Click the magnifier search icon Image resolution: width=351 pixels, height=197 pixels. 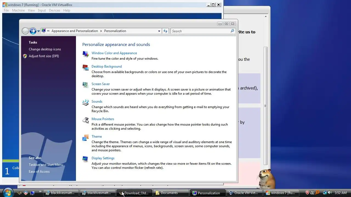pyautogui.click(x=232, y=31)
